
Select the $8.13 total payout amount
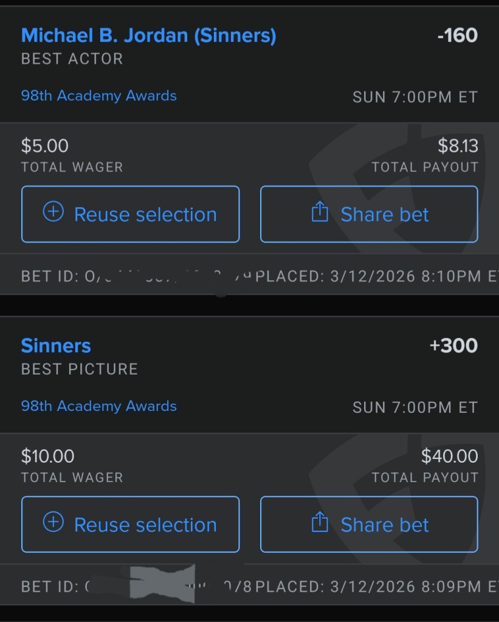point(458,146)
